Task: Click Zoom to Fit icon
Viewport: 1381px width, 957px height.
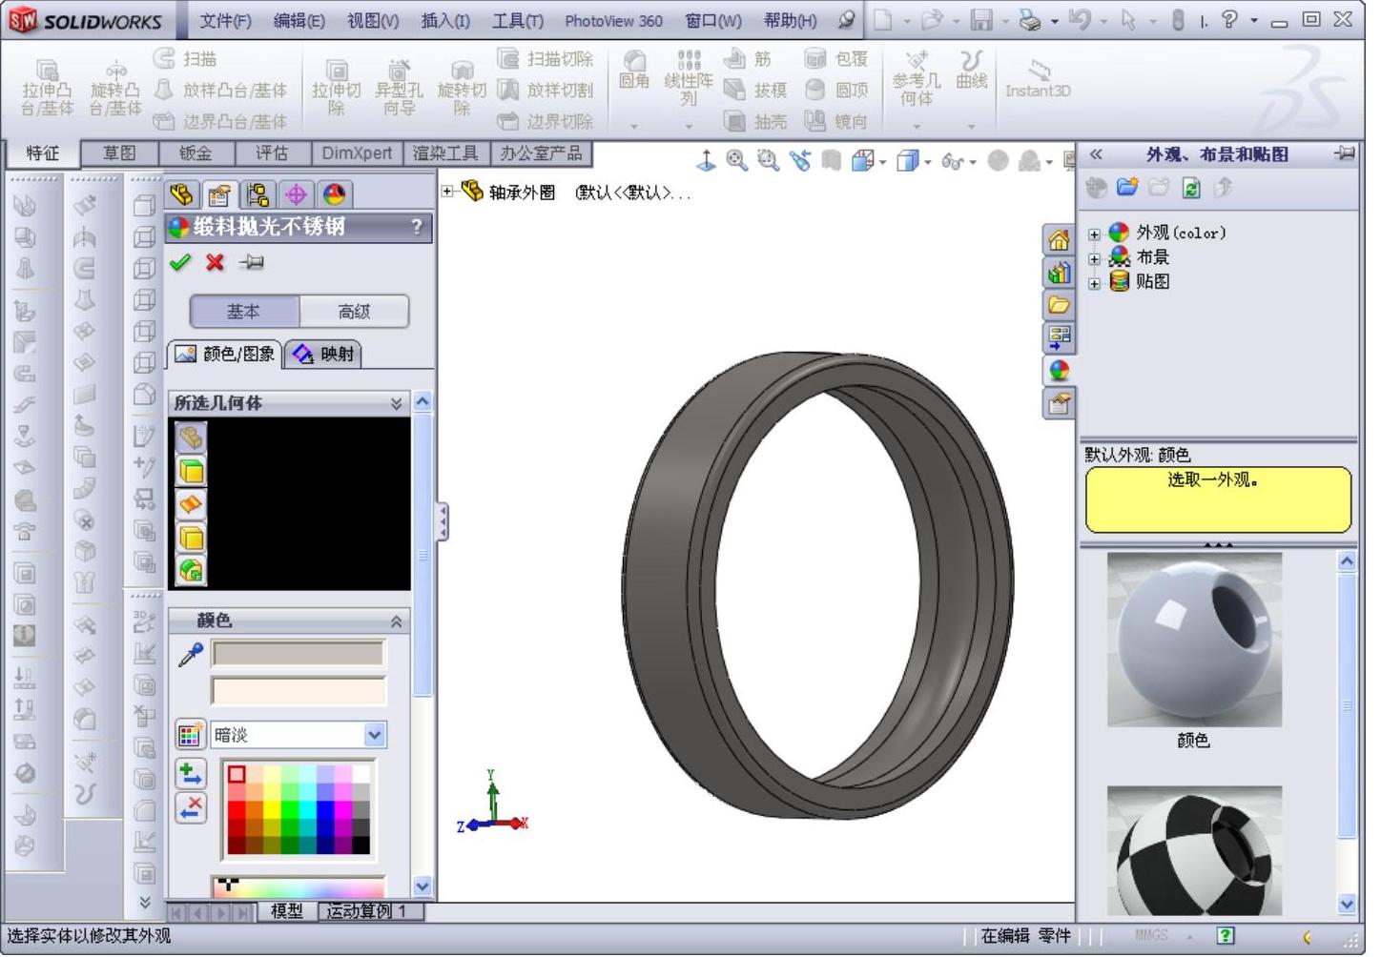Action: (737, 161)
